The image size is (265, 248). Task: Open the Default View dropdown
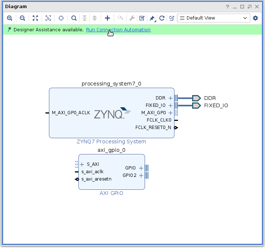tap(213, 18)
